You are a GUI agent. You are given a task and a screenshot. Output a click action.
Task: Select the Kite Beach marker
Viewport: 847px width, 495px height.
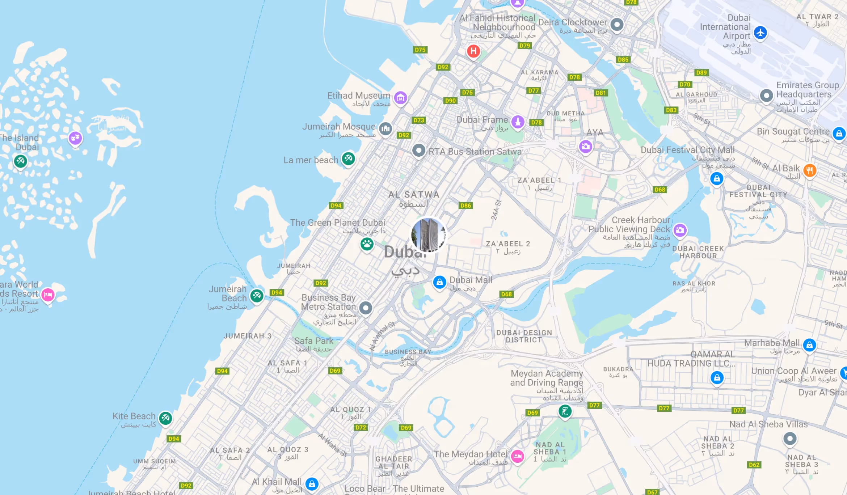point(166,418)
